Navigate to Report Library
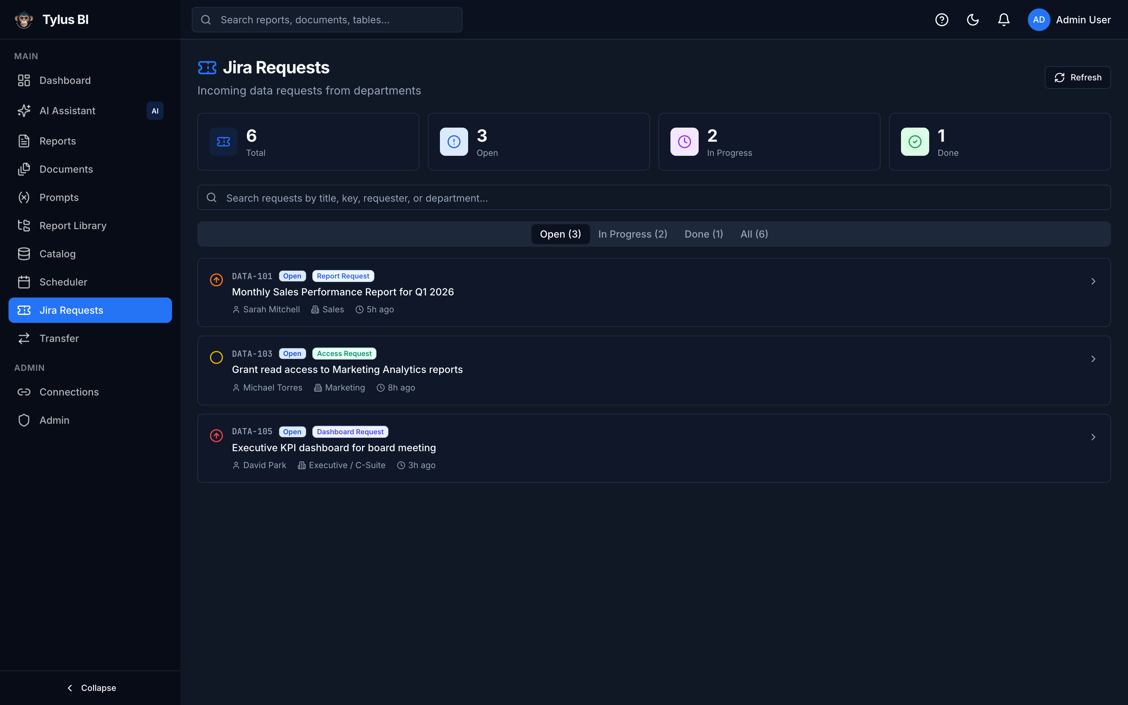 90,226
